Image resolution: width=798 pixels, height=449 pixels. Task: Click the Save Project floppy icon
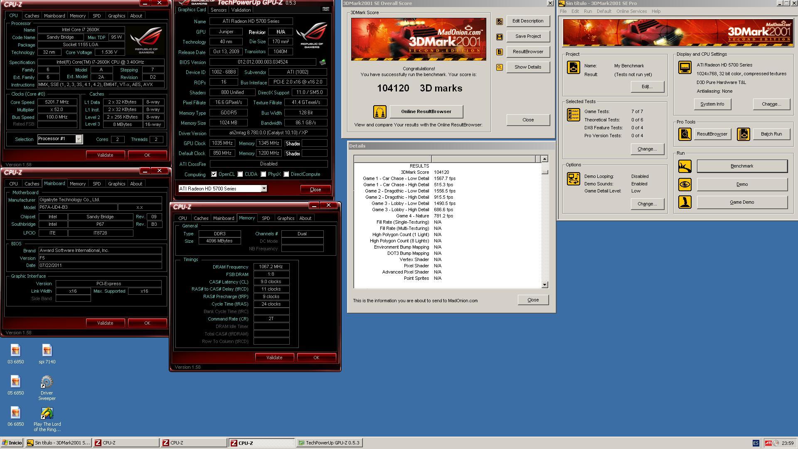pos(500,37)
